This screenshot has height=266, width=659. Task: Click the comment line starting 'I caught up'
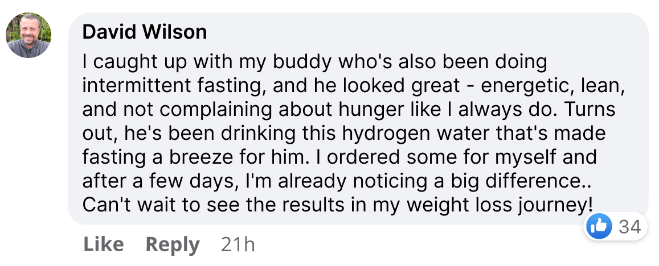pos(314,63)
